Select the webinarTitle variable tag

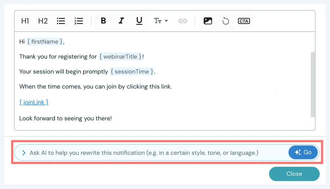[x=121, y=57]
